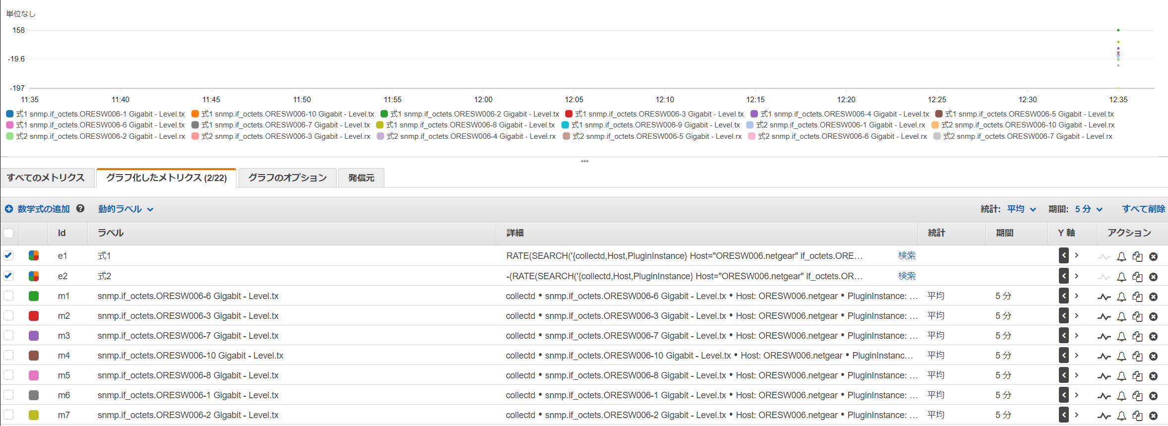1168x426 pixels.
Task: Expand the 動的ラベル dropdown
Action: click(x=125, y=209)
